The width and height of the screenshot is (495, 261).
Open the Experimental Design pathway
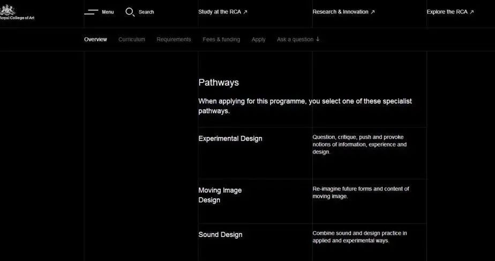230,139
